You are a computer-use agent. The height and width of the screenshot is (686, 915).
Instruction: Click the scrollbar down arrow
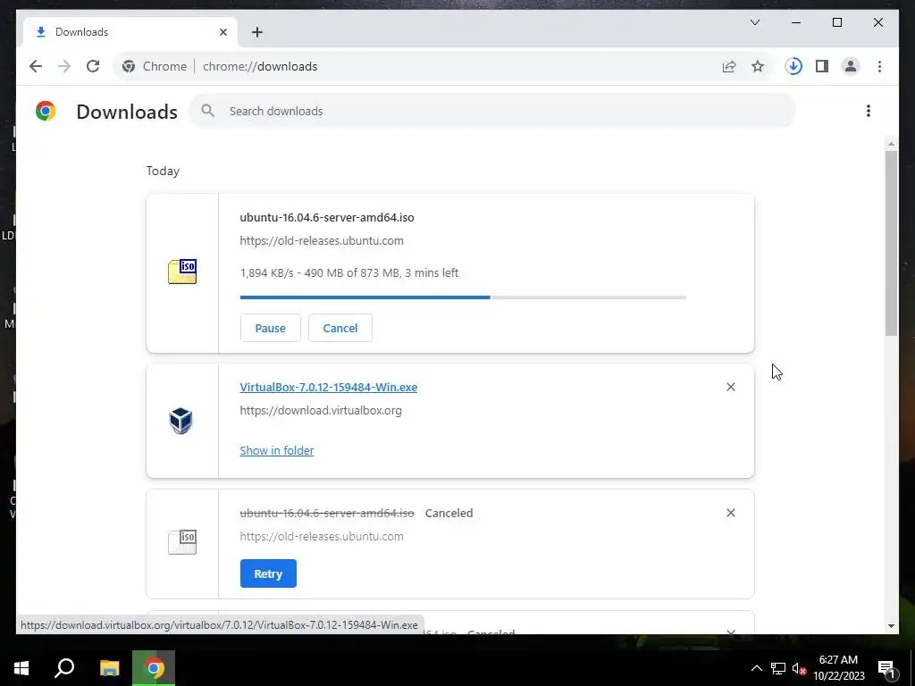click(891, 626)
